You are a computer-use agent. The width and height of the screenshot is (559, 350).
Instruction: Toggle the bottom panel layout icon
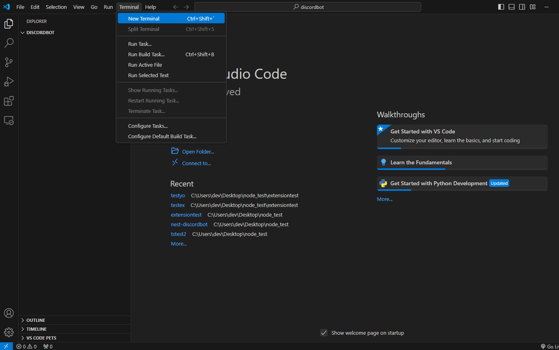pyautogui.click(x=512, y=7)
